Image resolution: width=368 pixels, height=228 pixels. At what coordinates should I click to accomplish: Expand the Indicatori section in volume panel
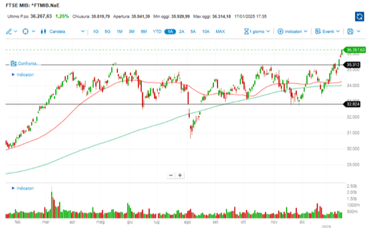pos(23,188)
